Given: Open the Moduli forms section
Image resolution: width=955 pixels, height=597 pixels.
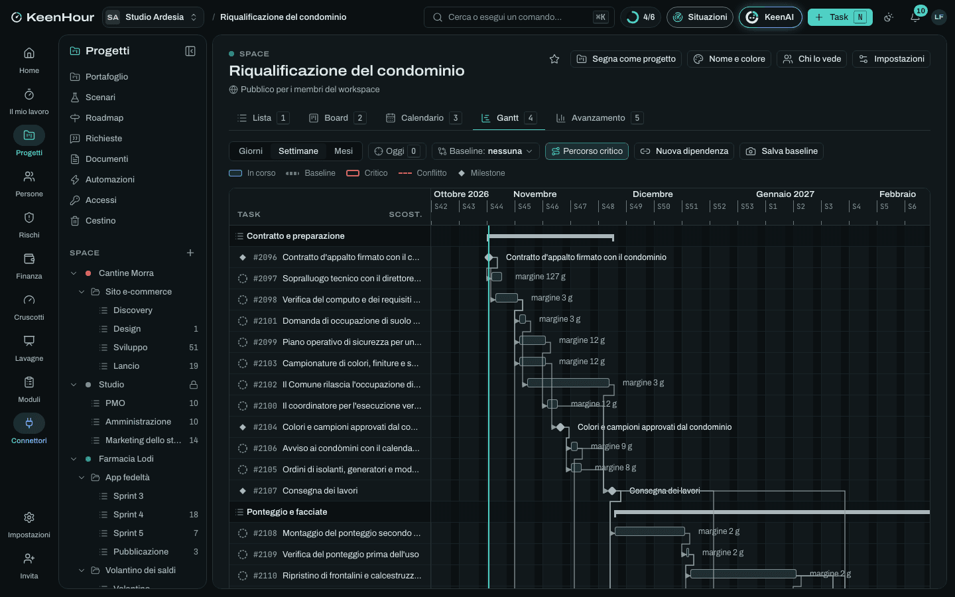Looking at the screenshot, I should (x=29, y=389).
